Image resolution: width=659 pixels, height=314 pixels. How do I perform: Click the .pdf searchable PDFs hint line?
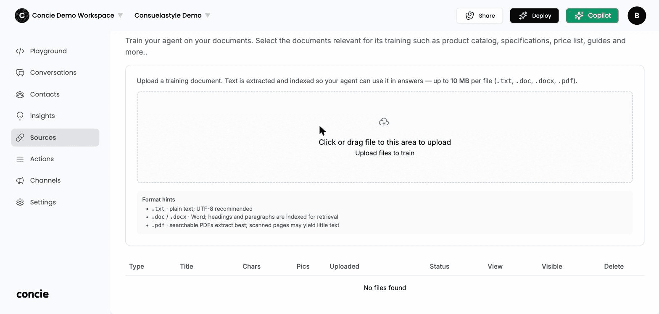coord(245,225)
